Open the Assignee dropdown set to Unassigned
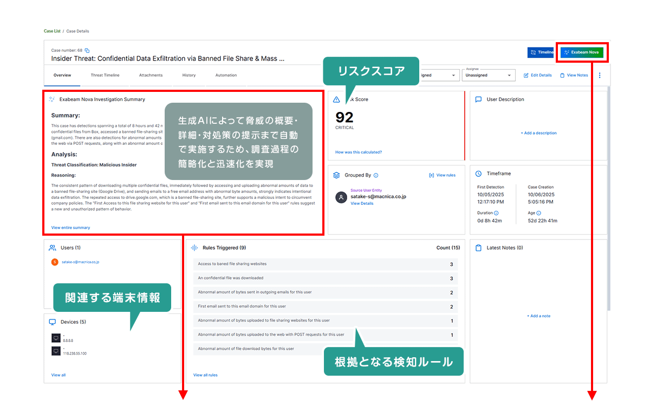The image size is (650, 420). pos(489,76)
